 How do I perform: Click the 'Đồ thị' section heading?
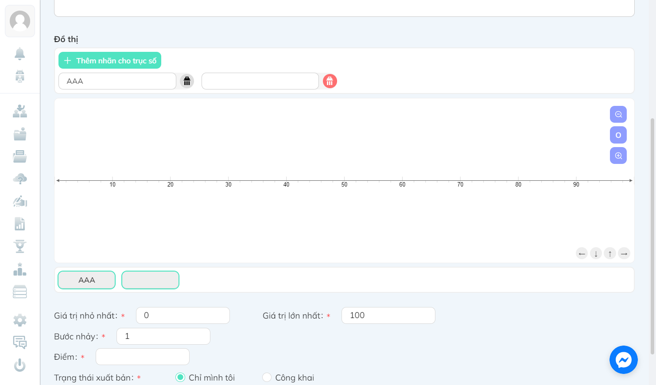(66, 39)
